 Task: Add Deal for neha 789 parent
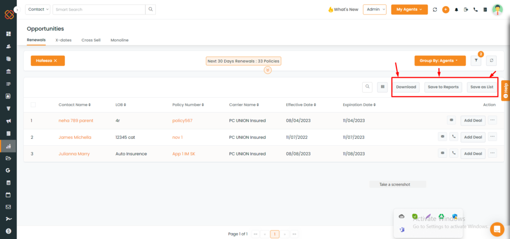473,120
